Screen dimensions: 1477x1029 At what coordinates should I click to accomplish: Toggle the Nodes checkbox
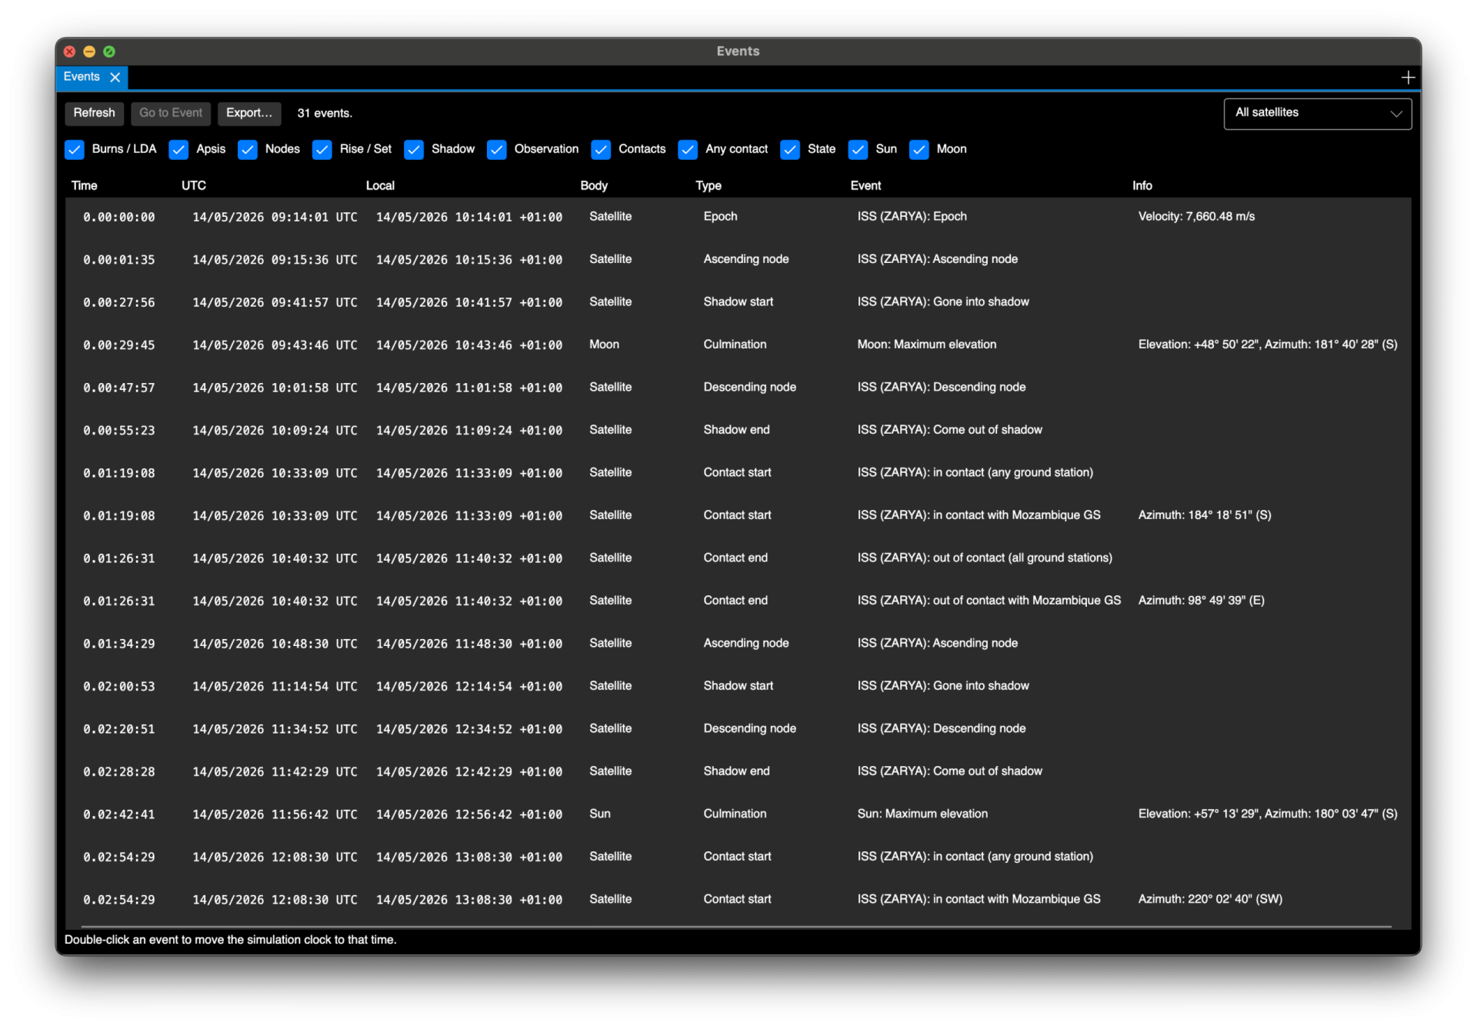click(248, 149)
